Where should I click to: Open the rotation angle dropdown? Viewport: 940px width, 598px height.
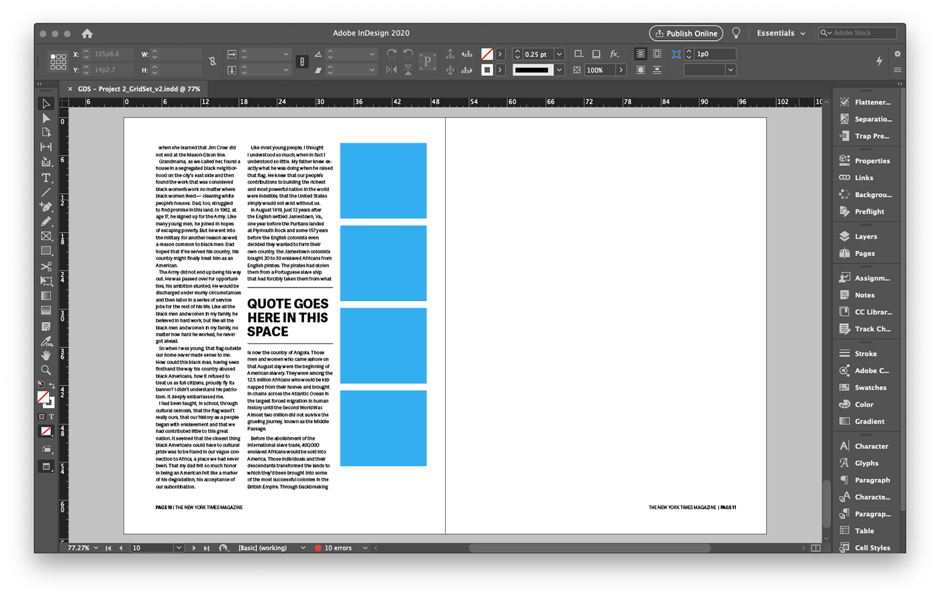pos(371,54)
